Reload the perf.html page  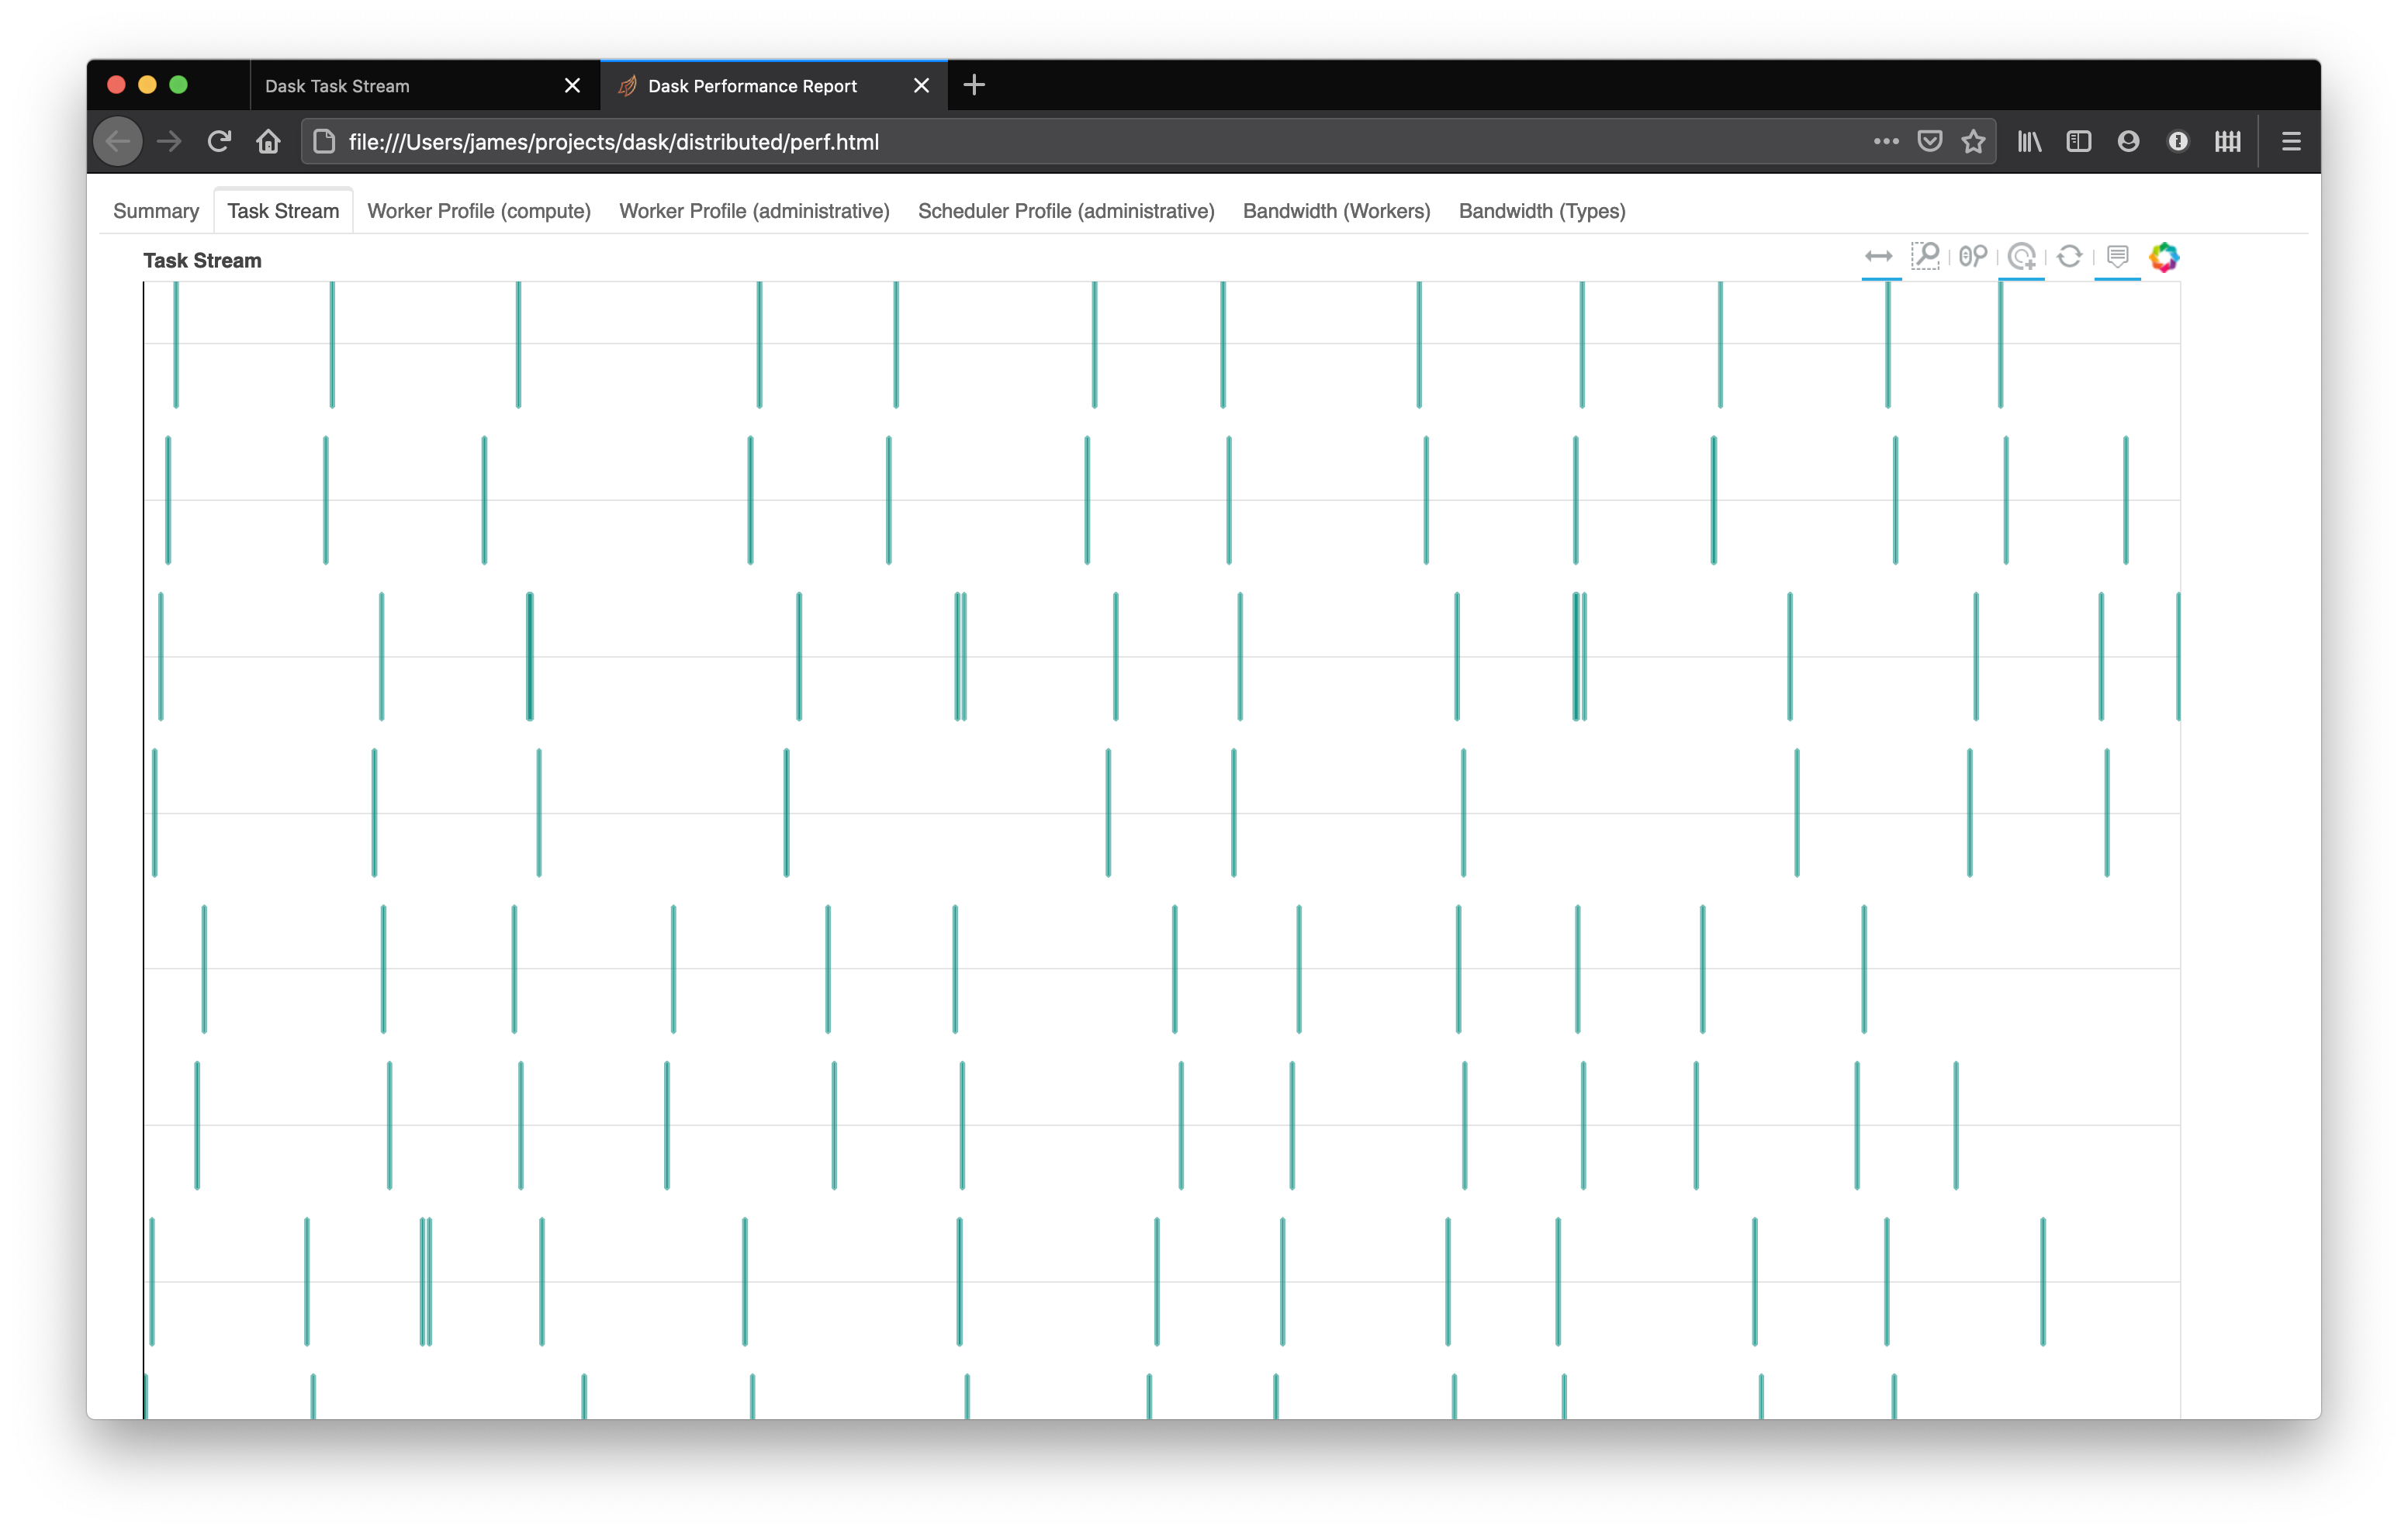click(219, 142)
